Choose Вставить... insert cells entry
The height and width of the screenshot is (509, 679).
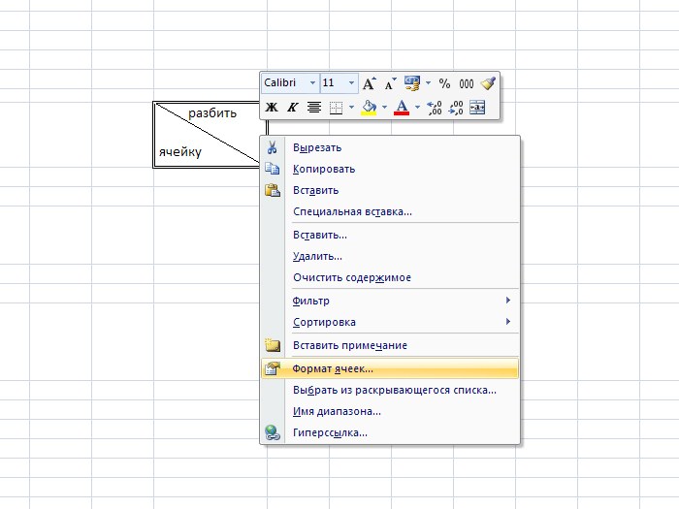click(390, 235)
